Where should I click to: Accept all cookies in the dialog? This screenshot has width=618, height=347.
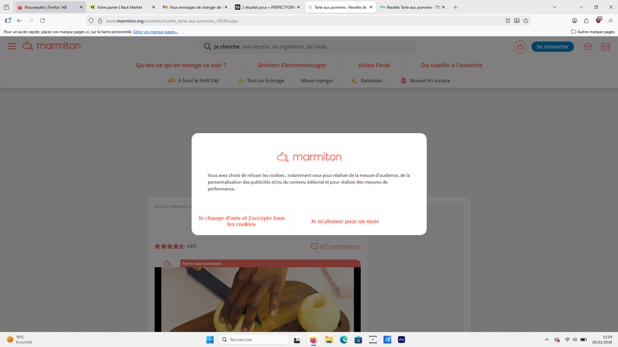point(242,221)
